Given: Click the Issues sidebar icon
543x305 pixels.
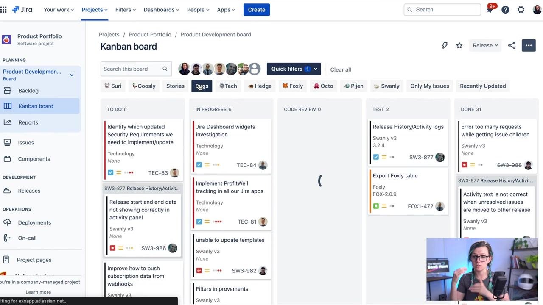Looking at the screenshot, I should click(7, 143).
